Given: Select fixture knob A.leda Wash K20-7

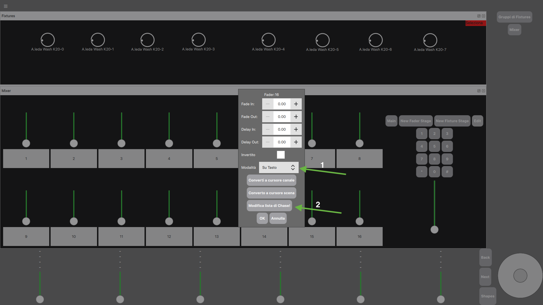Looking at the screenshot, I should tap(430, 40).
